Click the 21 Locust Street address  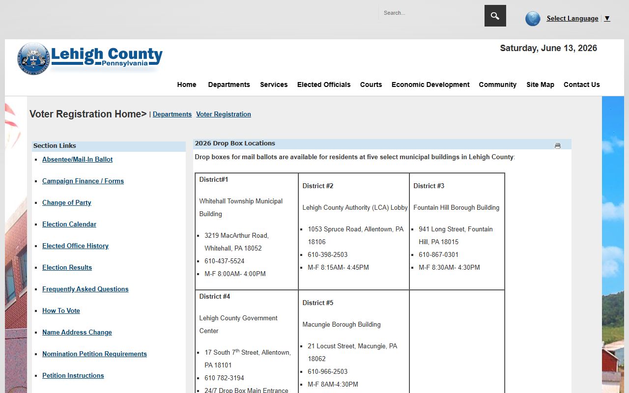(x=352, y=352)
